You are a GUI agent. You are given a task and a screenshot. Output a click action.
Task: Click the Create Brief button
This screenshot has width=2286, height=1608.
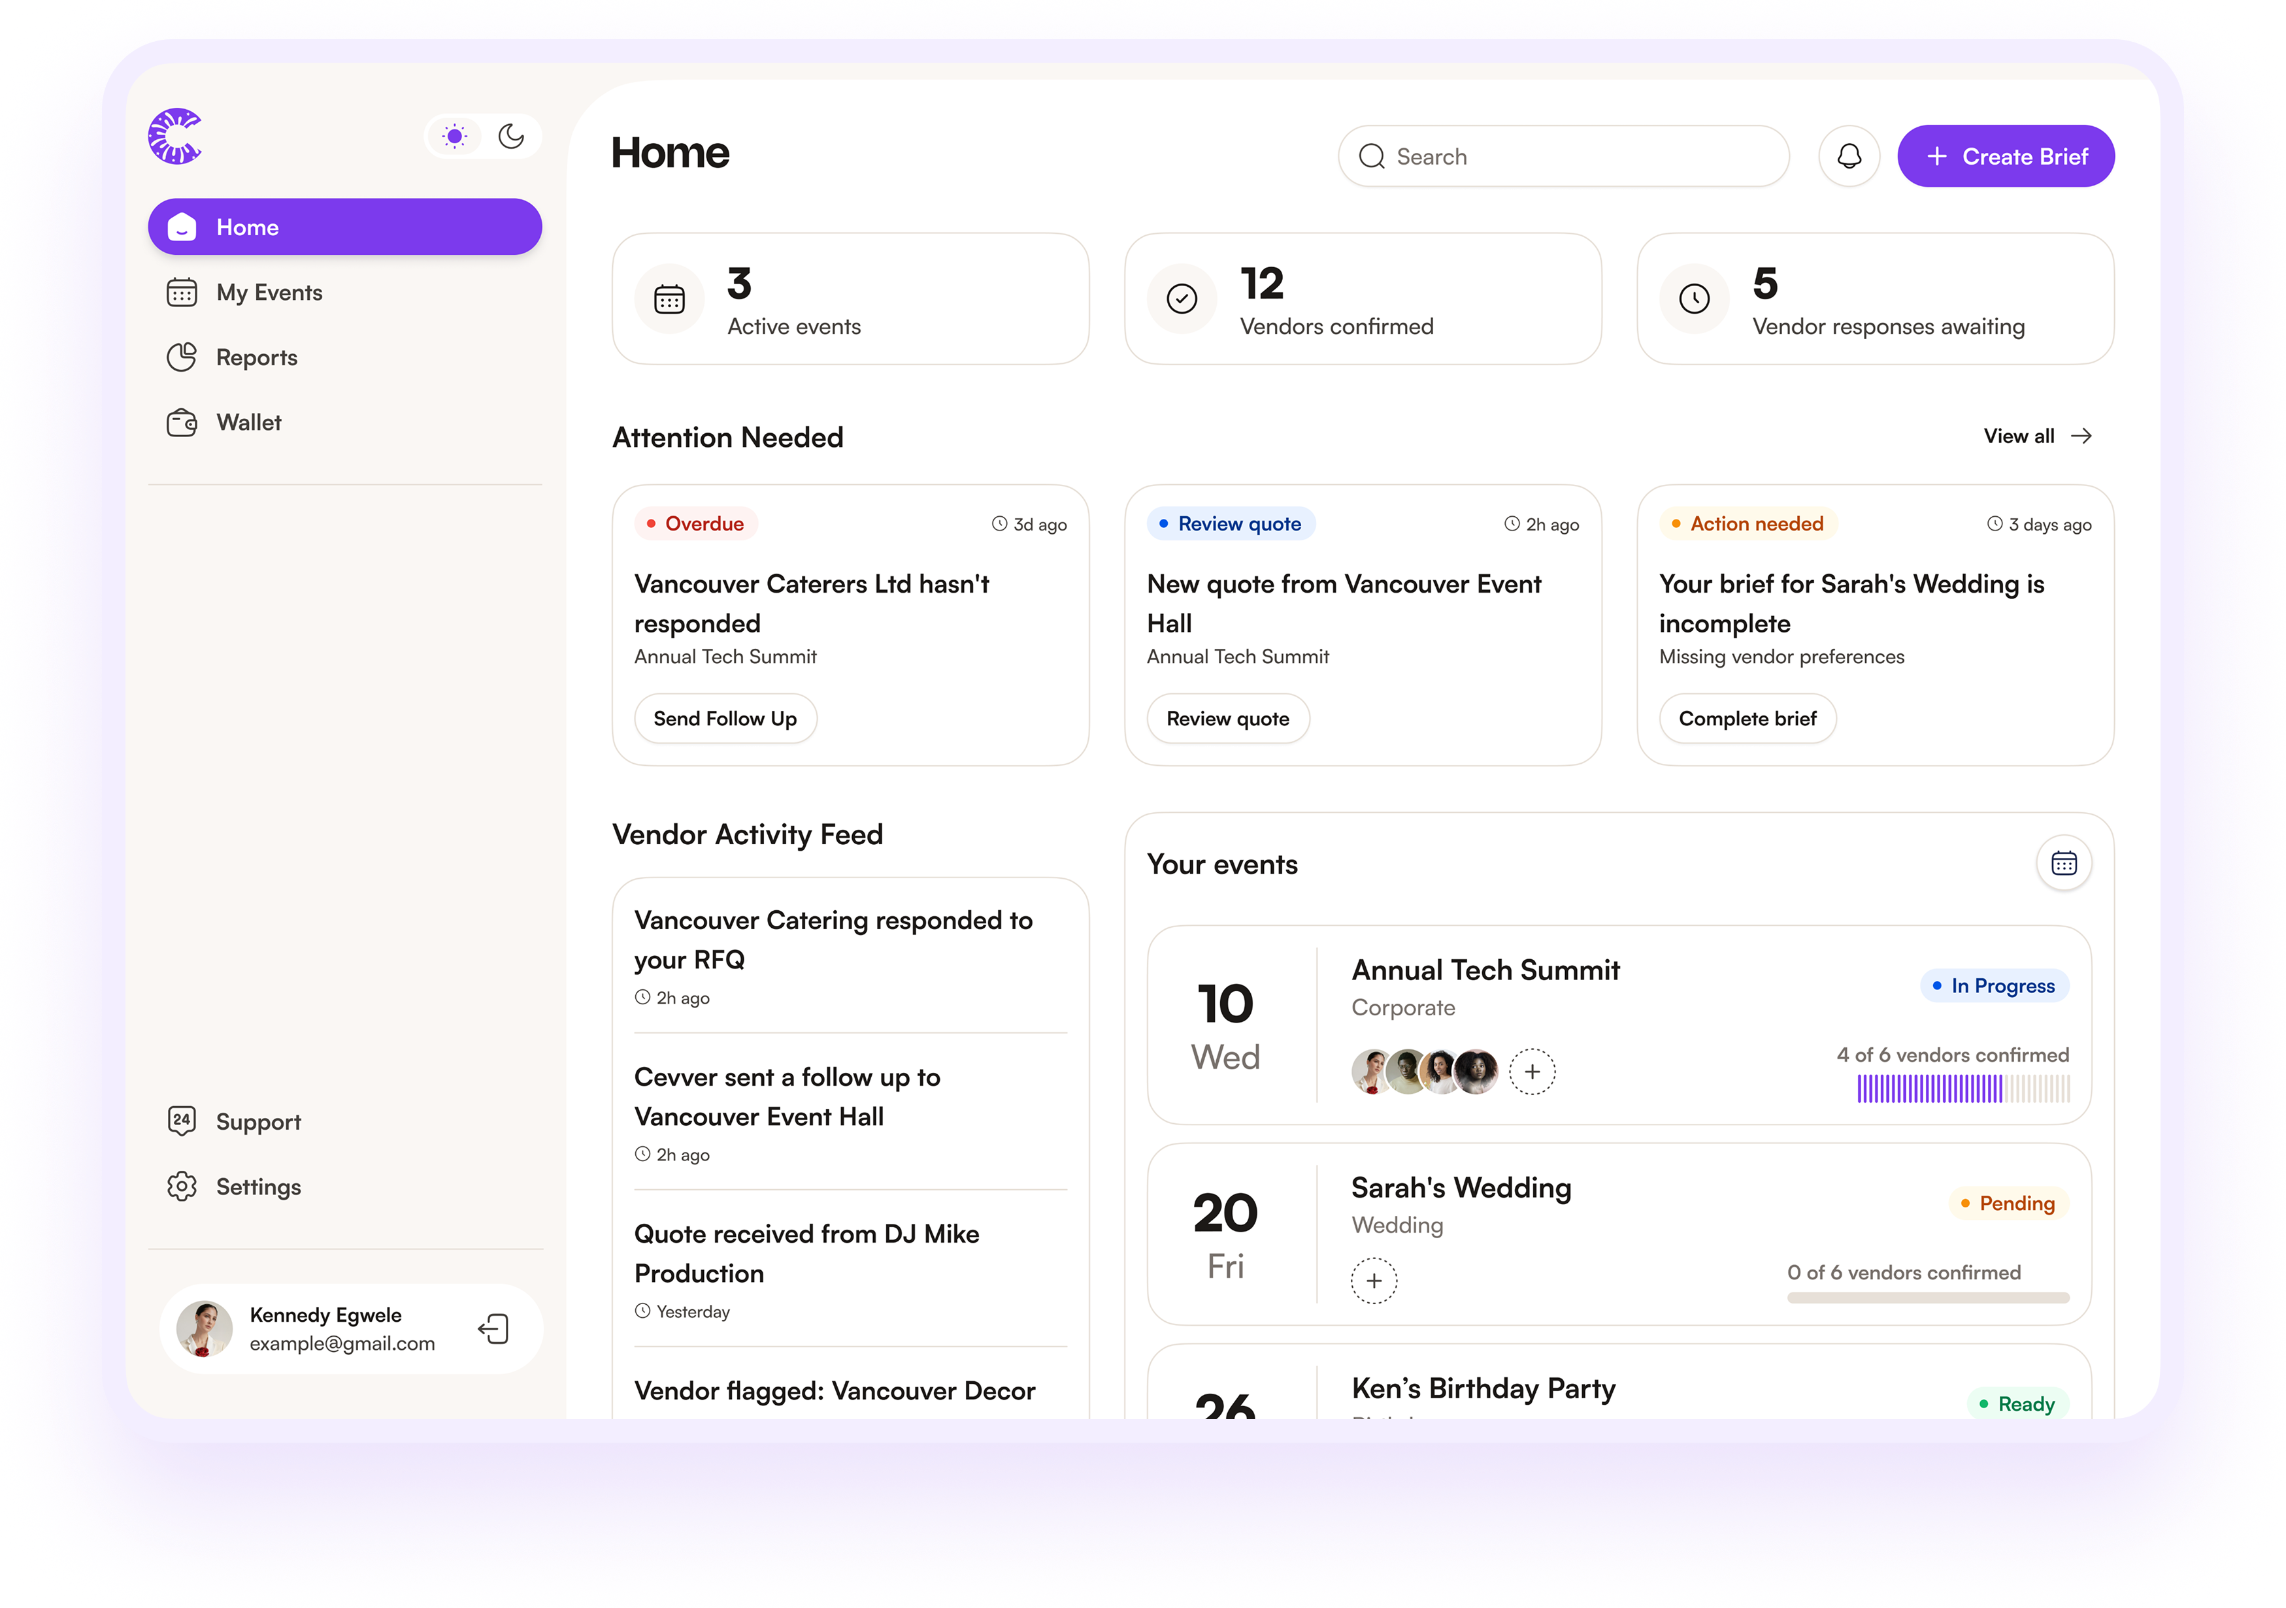(x=2005, y=156)
